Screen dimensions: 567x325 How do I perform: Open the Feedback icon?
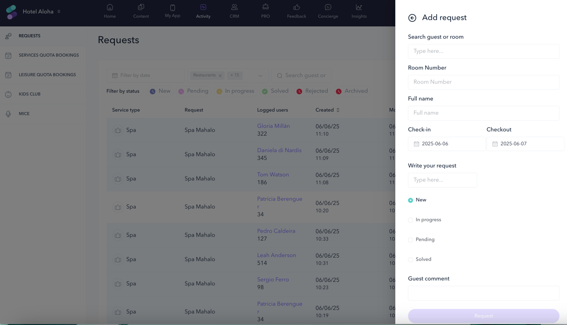tap(296, 8)
